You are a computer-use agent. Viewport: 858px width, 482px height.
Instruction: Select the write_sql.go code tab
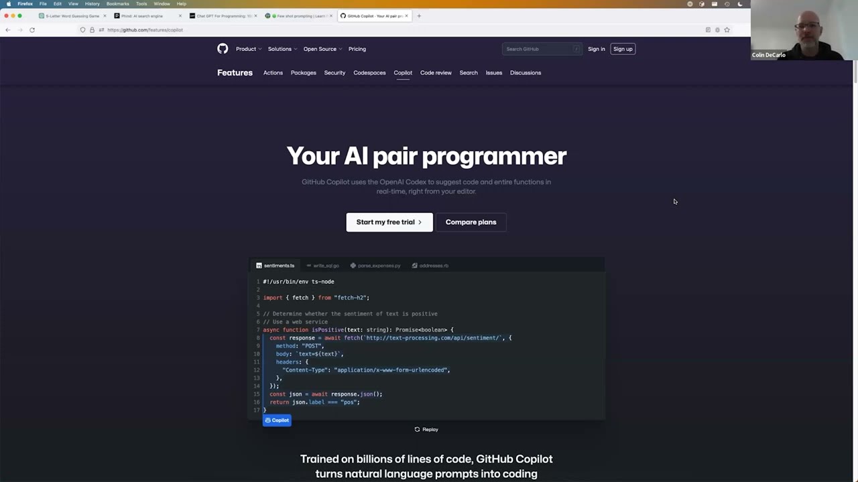point(322,266)
